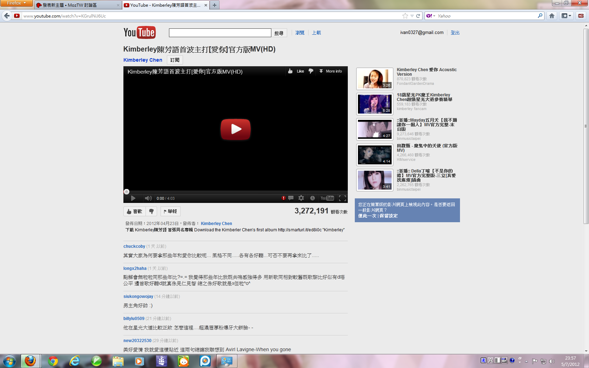Close the MozTW 討論區 tab
Image resolution: width=589 pixels, height=368 pixels.
tap(118, 5)
